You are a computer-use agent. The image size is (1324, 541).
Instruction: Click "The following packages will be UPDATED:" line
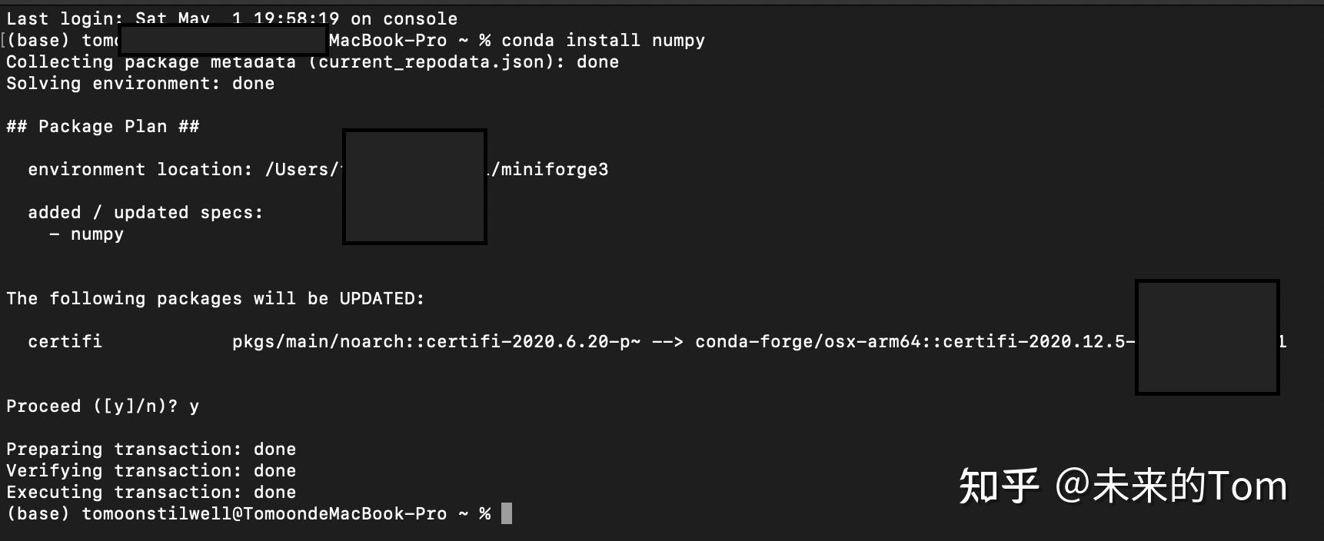coord(215,298)
